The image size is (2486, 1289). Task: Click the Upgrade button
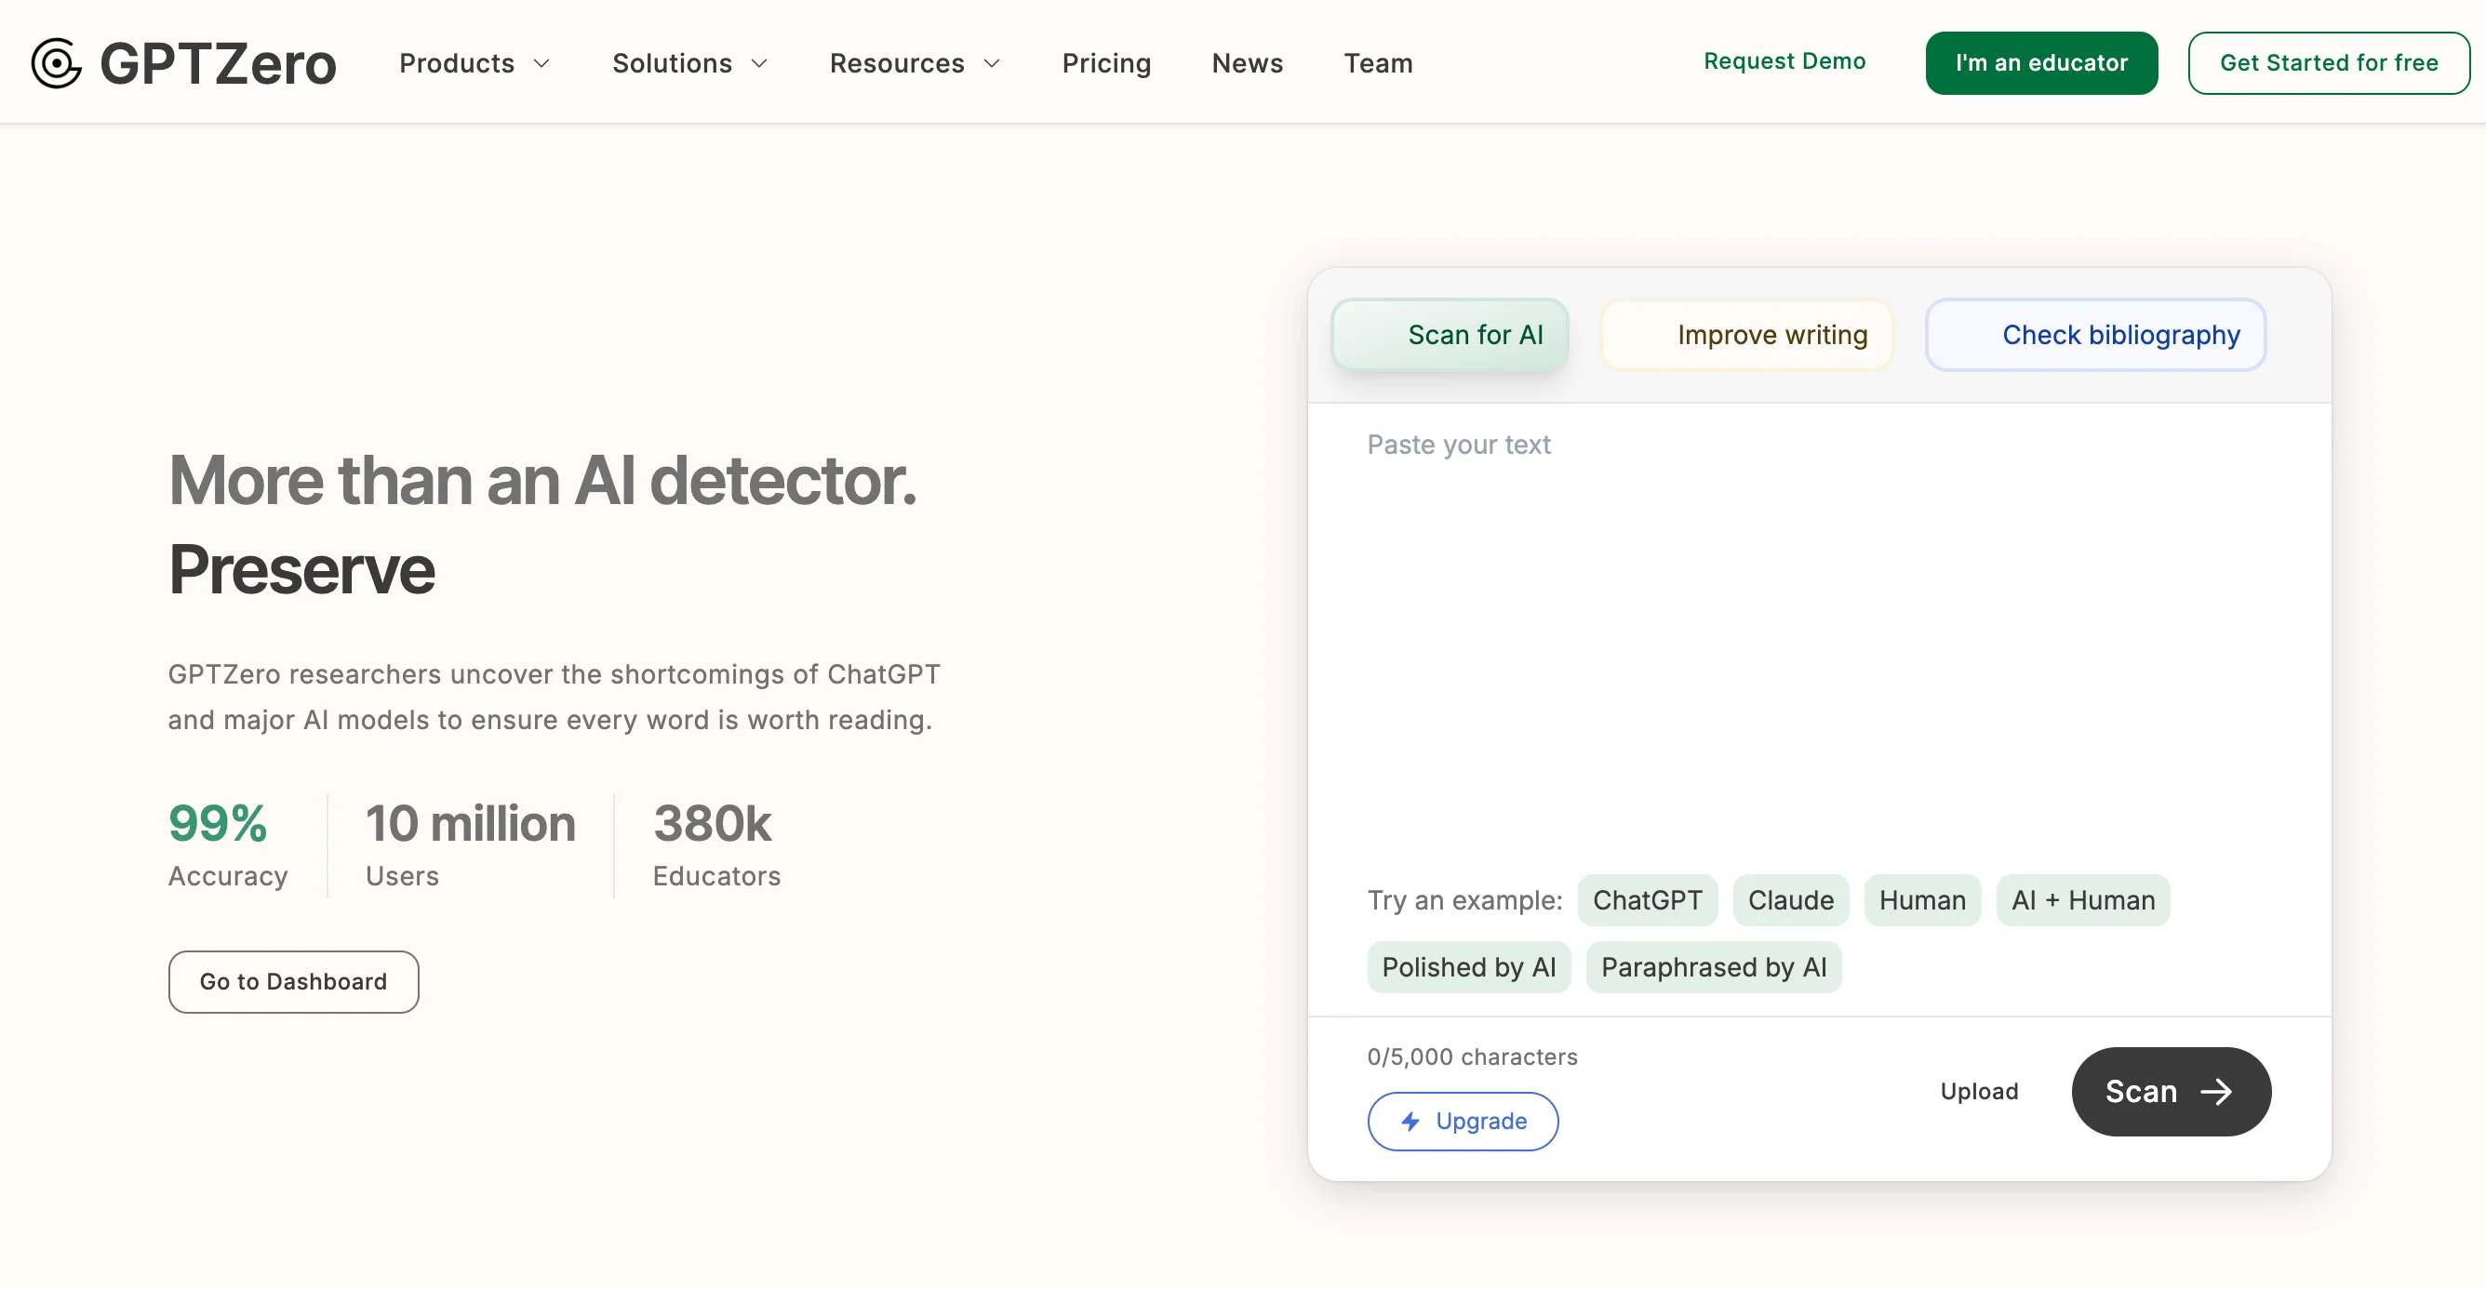click(x=1462, y=1121)
